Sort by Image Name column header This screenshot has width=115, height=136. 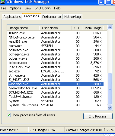[23, 28]
